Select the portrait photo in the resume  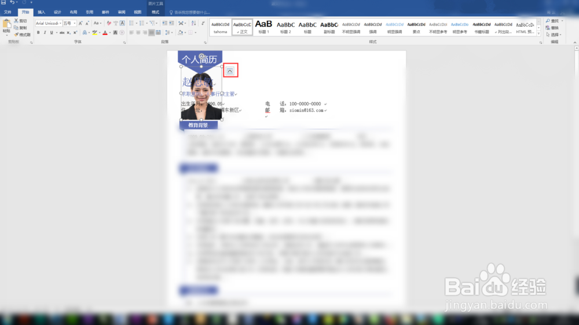point(201,94)
